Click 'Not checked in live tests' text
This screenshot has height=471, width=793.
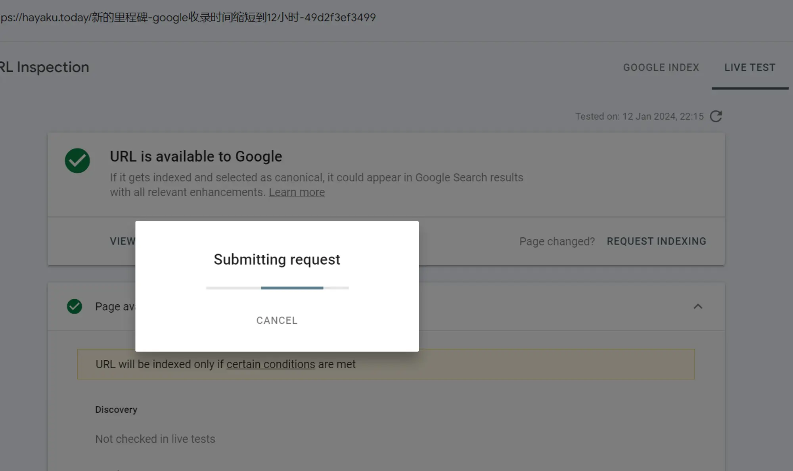155,439
